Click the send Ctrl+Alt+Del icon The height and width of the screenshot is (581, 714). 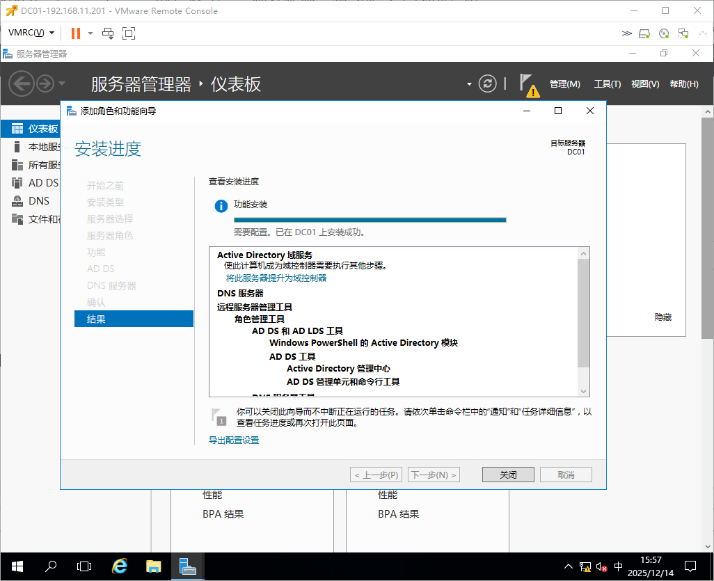click(x=108, y=33)
